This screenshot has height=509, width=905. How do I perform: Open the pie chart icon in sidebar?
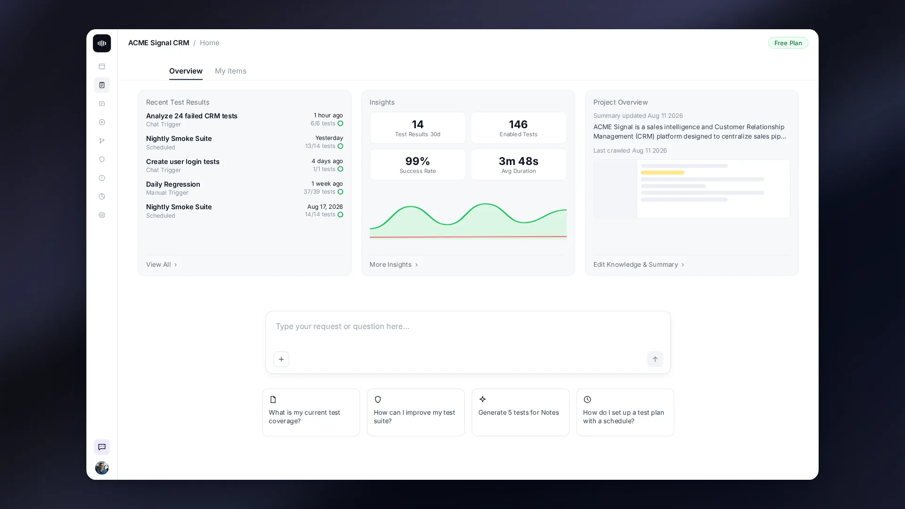click(102, 197)
